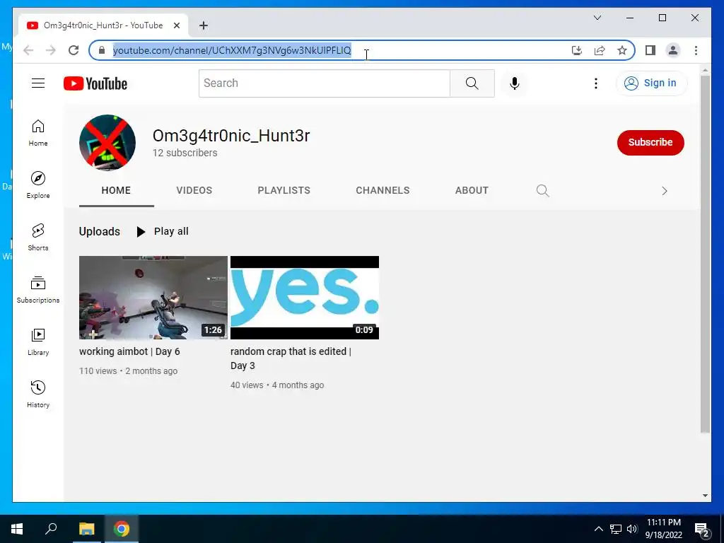Open the volume tray icon
The width and height of the screenshot is (724, 543).
click(632, 529)
